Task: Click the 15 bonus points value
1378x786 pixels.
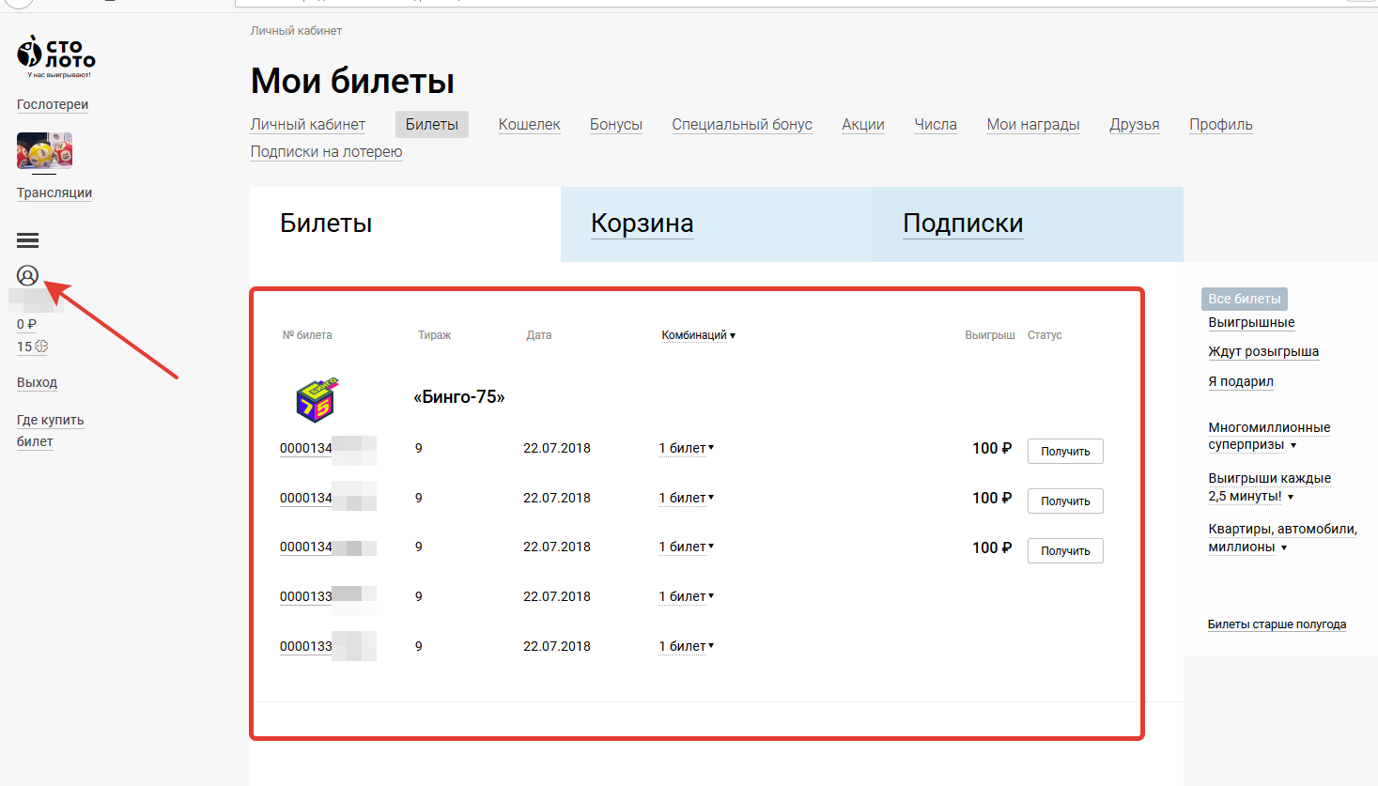Action: (x=24, y=347)
